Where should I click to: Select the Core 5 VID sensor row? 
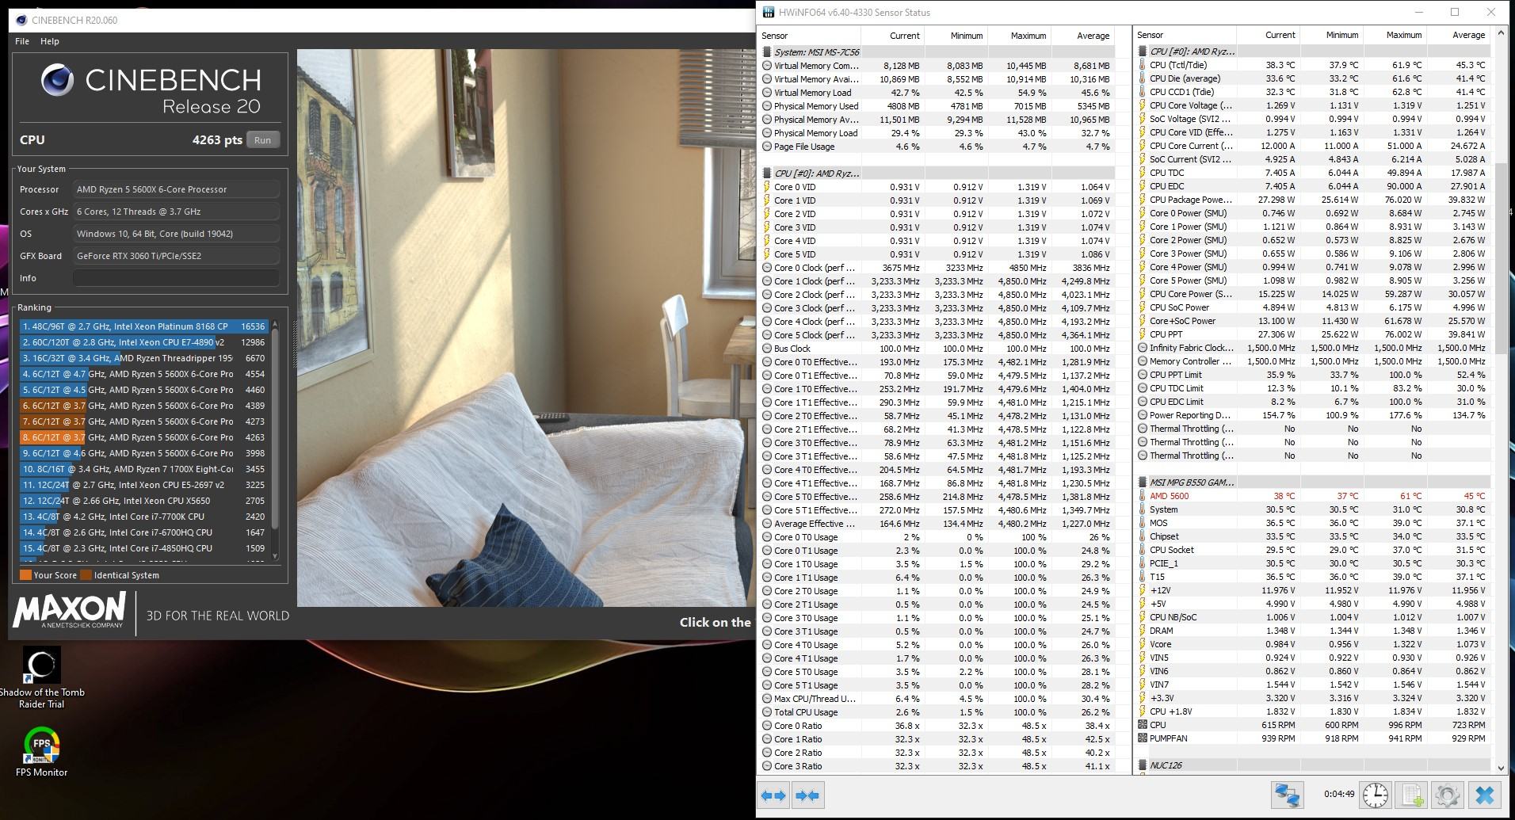(x=937, y=254)
